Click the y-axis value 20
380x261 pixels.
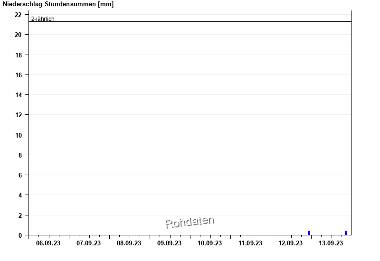click(x=18, y=35)
